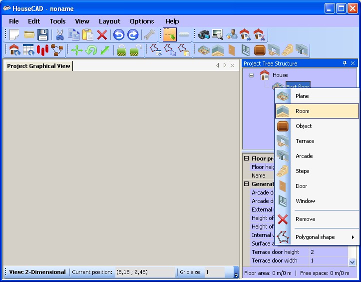
Task: Activate the ruler measure tool
Action: coord(184,34)
